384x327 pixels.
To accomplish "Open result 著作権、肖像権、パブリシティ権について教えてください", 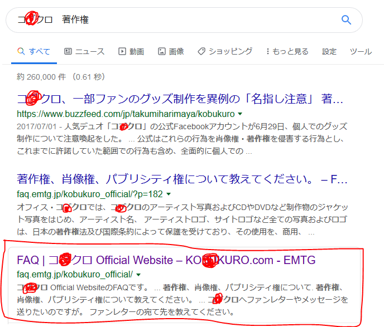I will 182,179.
